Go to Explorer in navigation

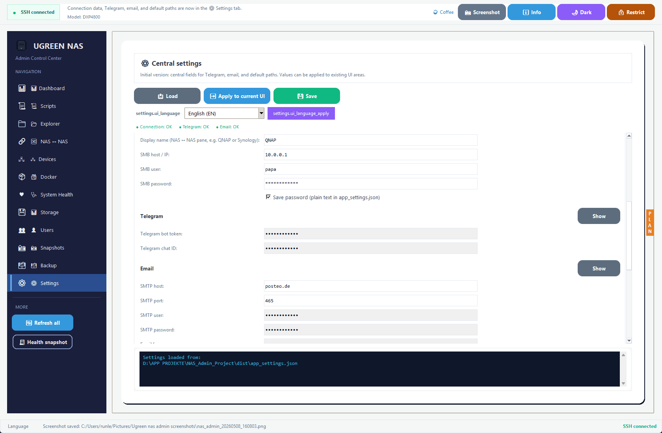(x=57, y=124)
